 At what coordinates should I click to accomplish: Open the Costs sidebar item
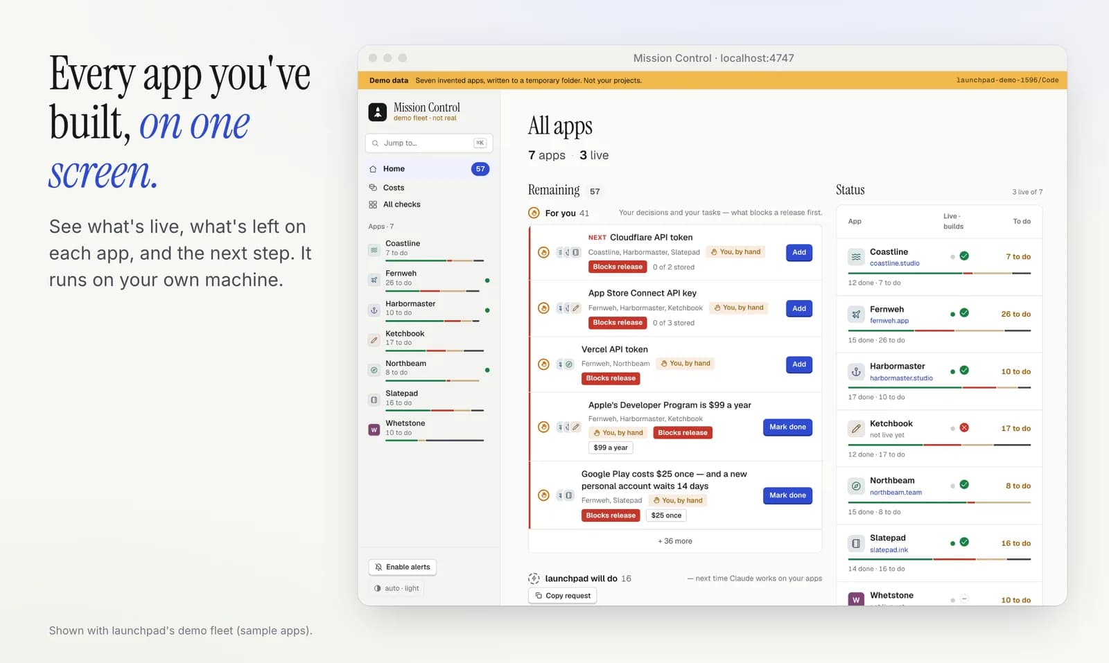[429, 188]
